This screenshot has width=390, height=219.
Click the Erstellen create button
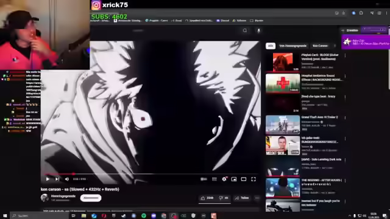click(350, 30)
